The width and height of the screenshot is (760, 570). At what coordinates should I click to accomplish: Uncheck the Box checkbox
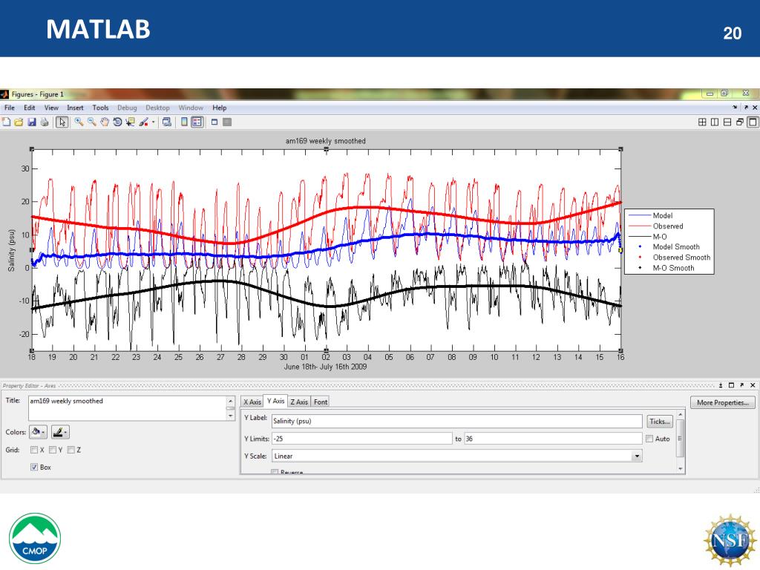pyautogui.click(x=34, y=468)
